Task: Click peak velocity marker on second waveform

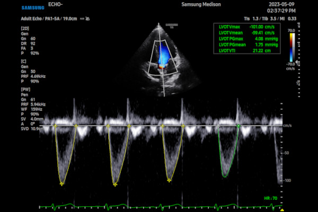Action: point(114,184)
